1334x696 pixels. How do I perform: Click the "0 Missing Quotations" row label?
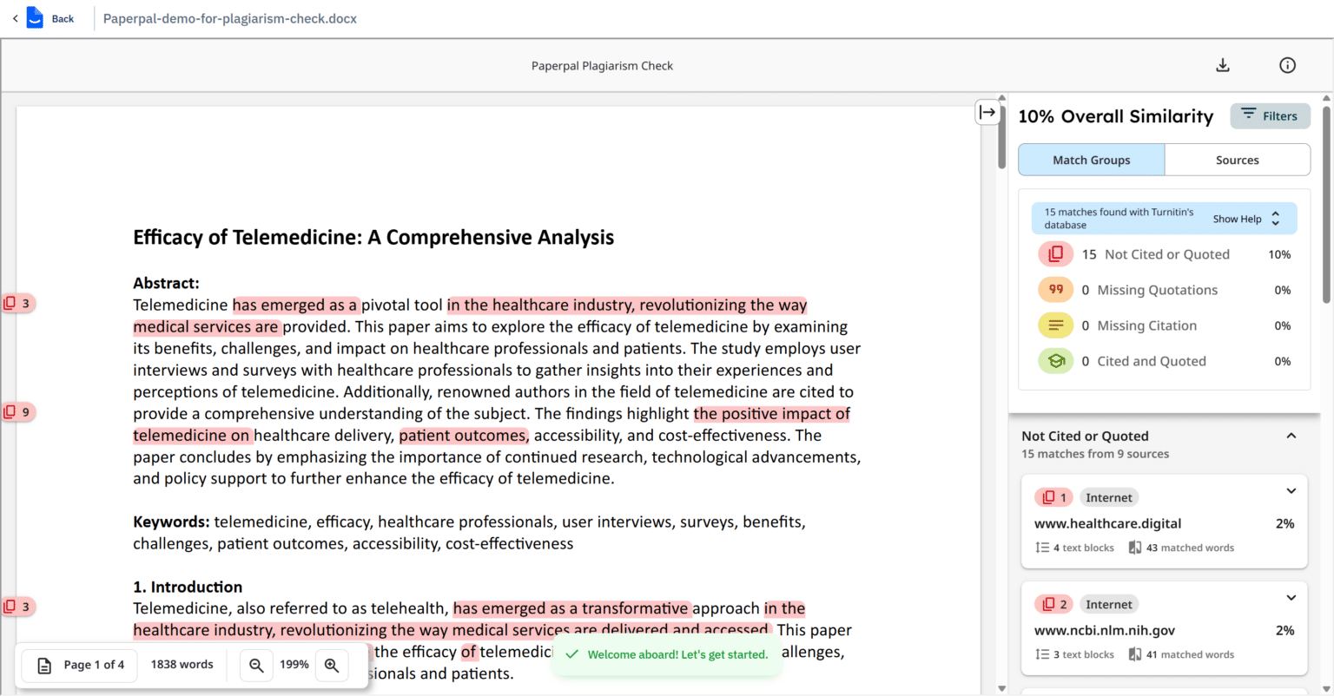click(x=1149, y=290)
